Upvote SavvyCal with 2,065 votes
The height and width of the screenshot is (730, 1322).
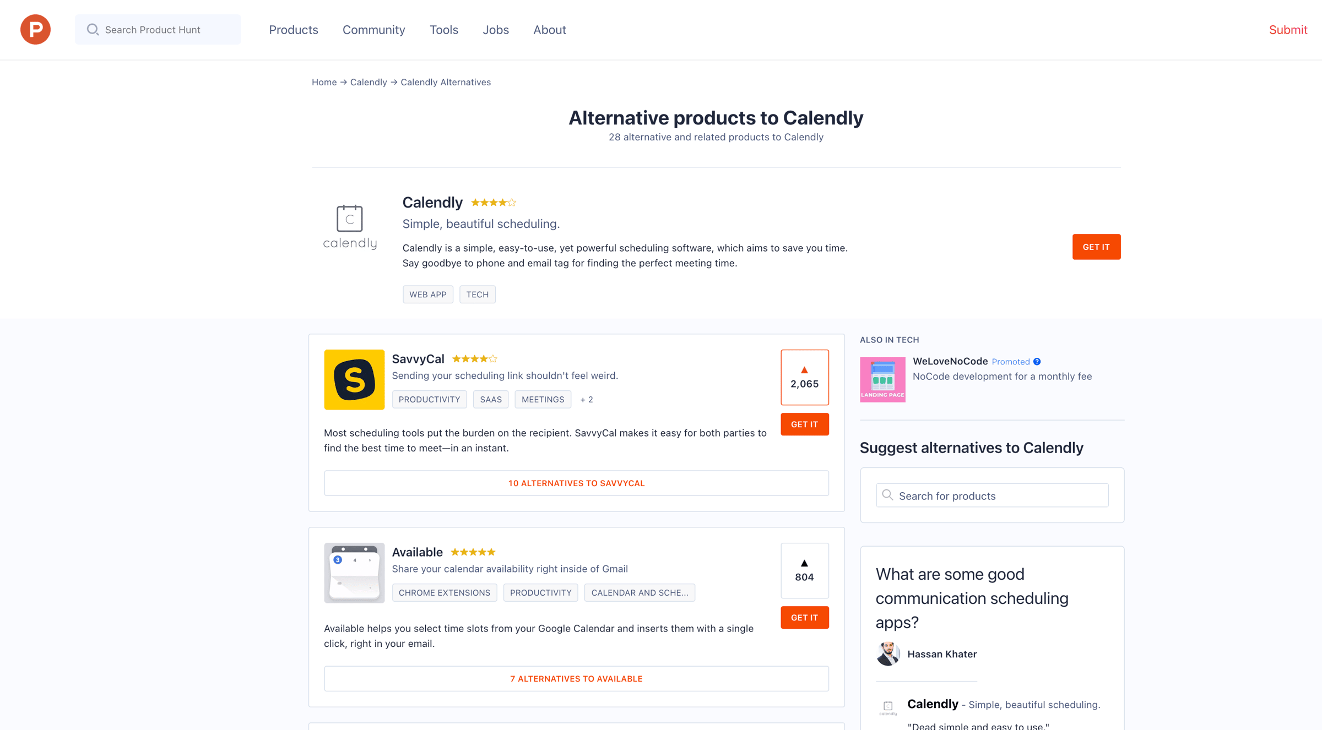tap(804, 377)
